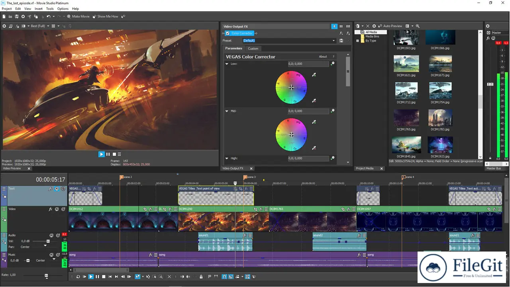Open Master bus settings gear icon
This screenshot has height=287, width=510.
click(488, 26)
